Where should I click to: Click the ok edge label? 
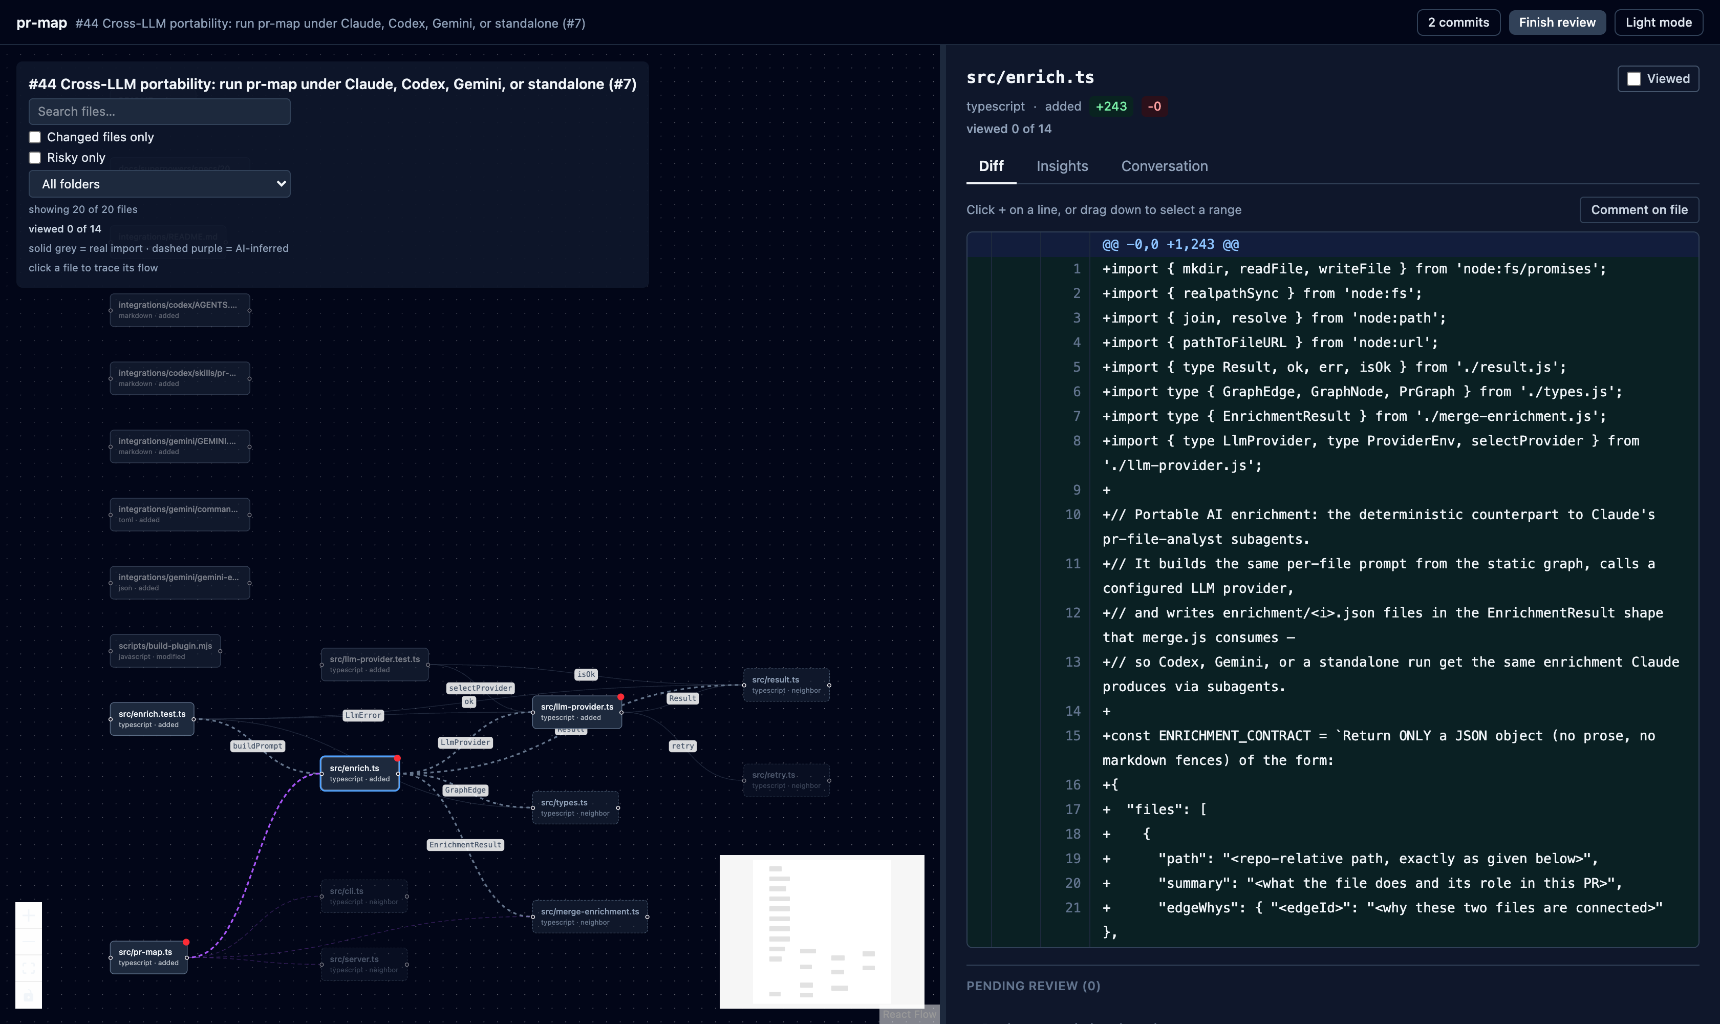[x=468, y=702]
